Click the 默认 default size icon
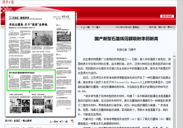This screenshot has height=128, width=183. (x=173, y=27)
